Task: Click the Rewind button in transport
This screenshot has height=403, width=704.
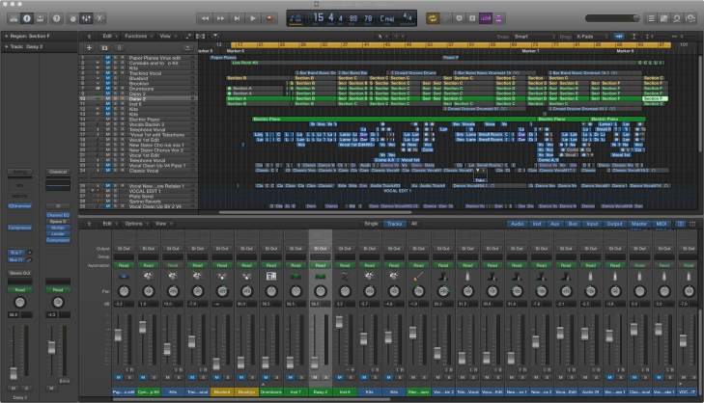Action: pyautogui.click(x=205, y=18)
